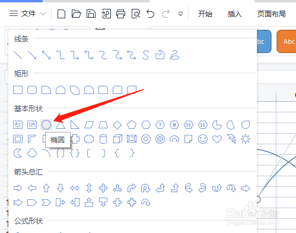Select the blue Abc shape style
Viewport: 296px width, 233px height.
(x=264, y=41)
